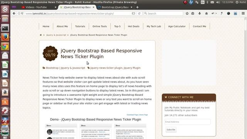Viewport: 247px width, 139px height.
Task: Click the Bootstrap category link
Action: tap(52, 68)
